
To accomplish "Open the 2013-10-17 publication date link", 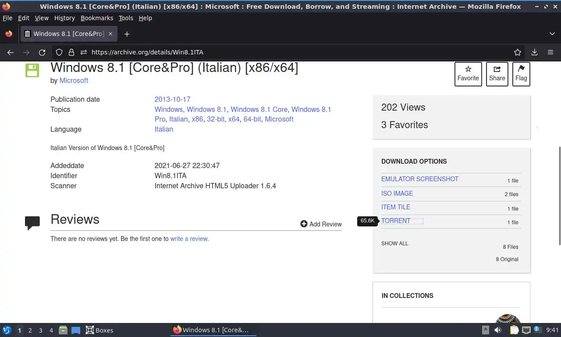I will coord(172,99).
